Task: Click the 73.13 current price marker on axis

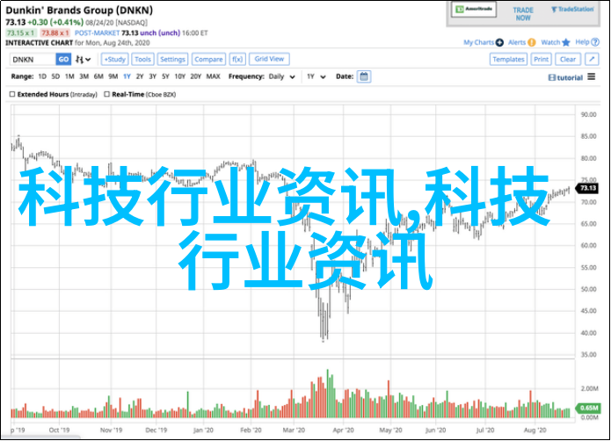Action: 587,188
